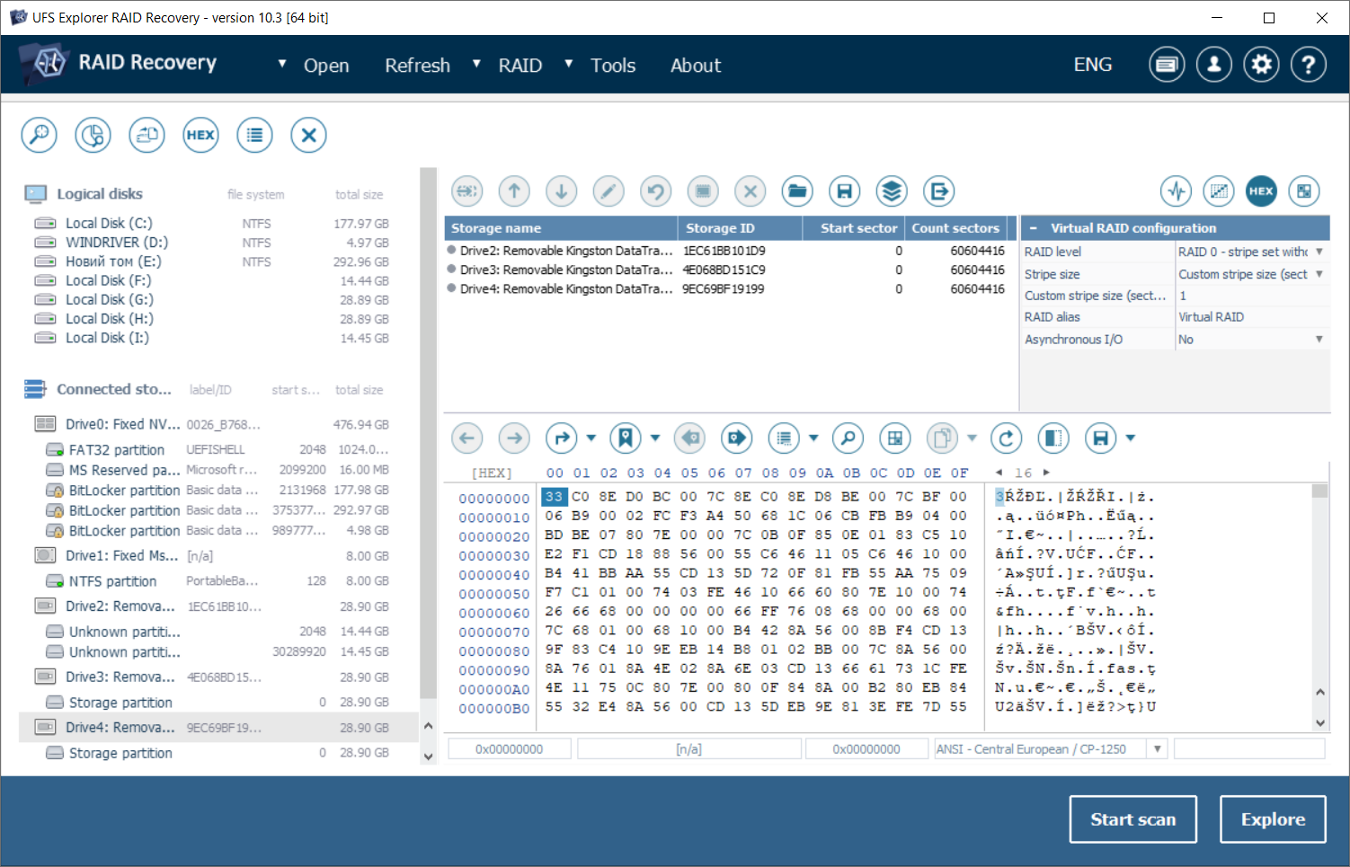Click the export arrow icon in RAID toolbar

(x=938, y=191)
